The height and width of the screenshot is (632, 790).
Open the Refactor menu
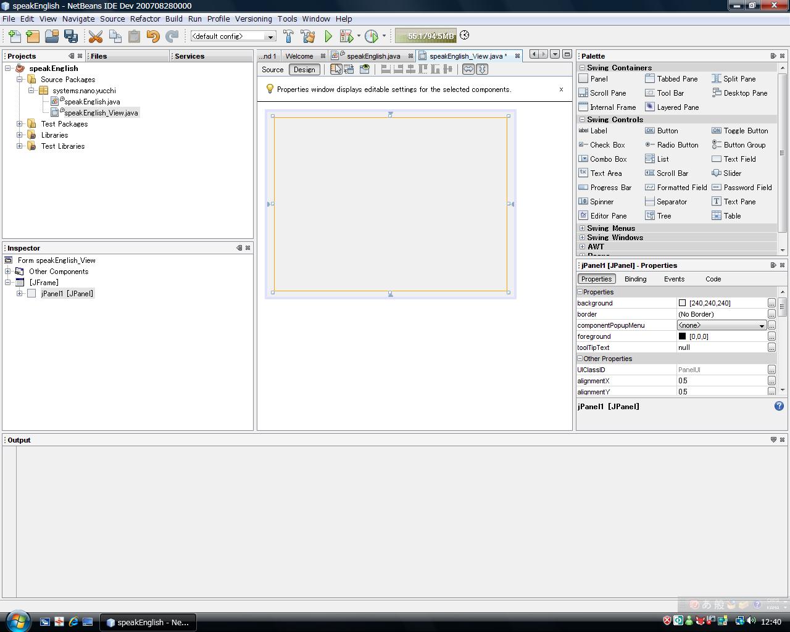(145, 19)
